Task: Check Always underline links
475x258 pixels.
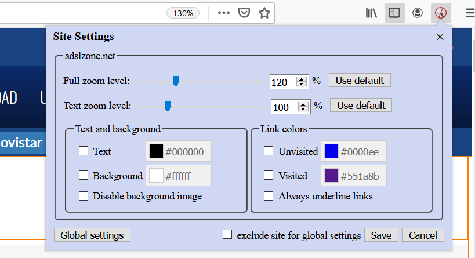Action: click(x=269, y=196)
